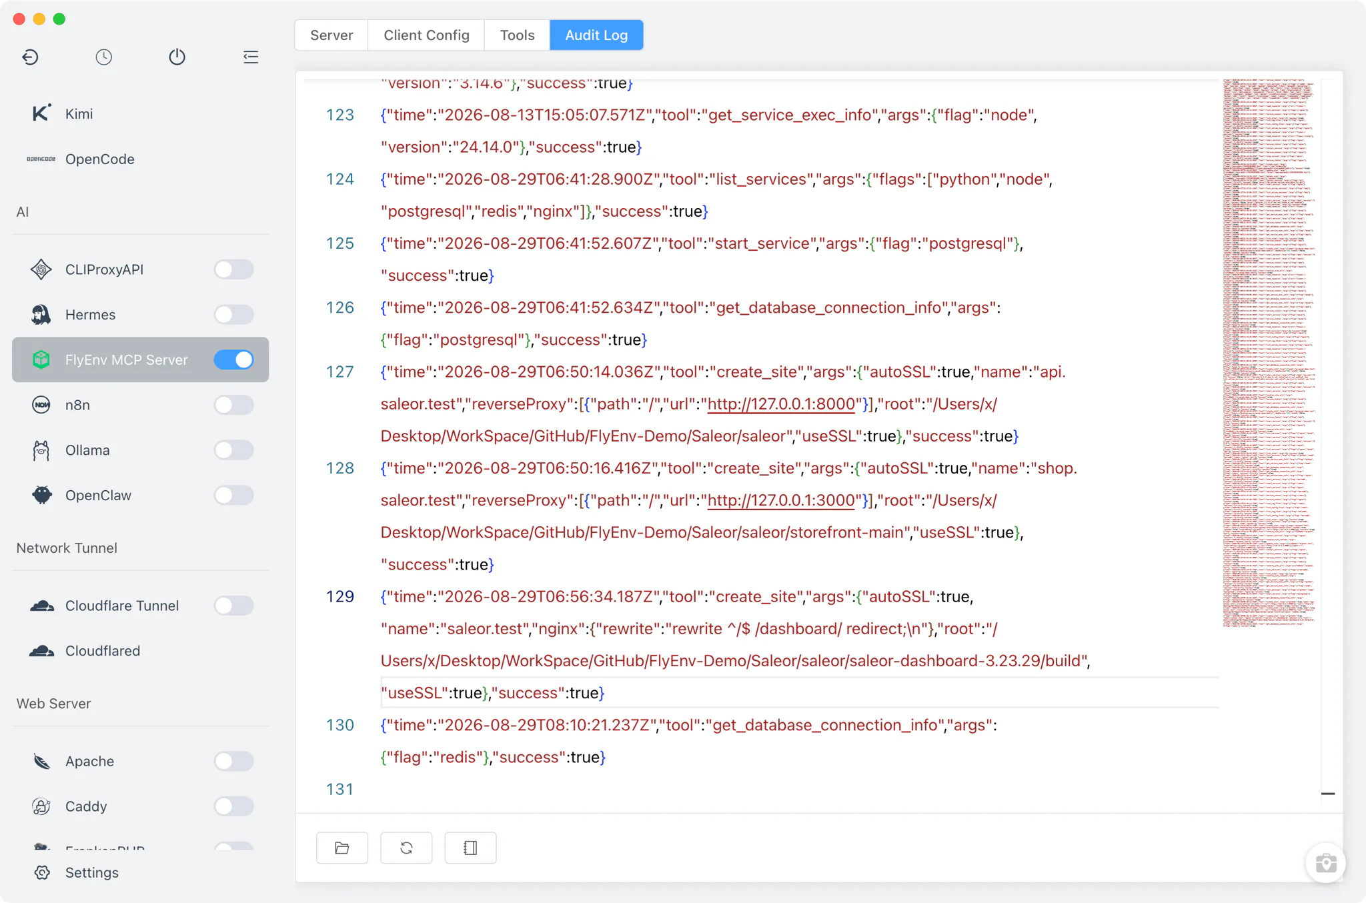This screenshot has width=1366, height=903.
Task: Open the Kimi module icon
Action: point(41,113)
